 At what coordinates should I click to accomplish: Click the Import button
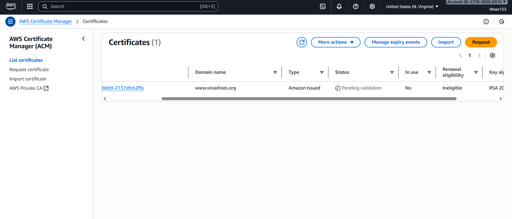[446, 42]
